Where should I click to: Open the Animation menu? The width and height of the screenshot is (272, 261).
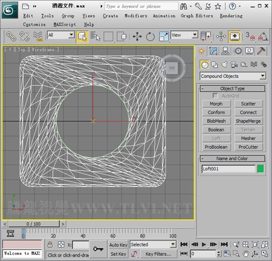164,16
